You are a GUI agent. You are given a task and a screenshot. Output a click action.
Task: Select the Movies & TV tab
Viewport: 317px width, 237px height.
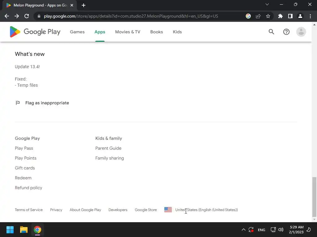click(x=128, y=32)
